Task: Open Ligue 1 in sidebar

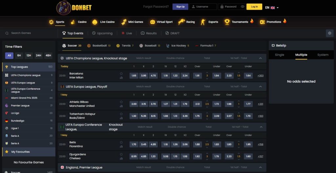Action: 29,128
